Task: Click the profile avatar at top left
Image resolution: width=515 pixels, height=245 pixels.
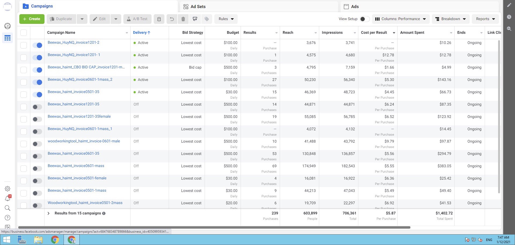Action: 8,6
